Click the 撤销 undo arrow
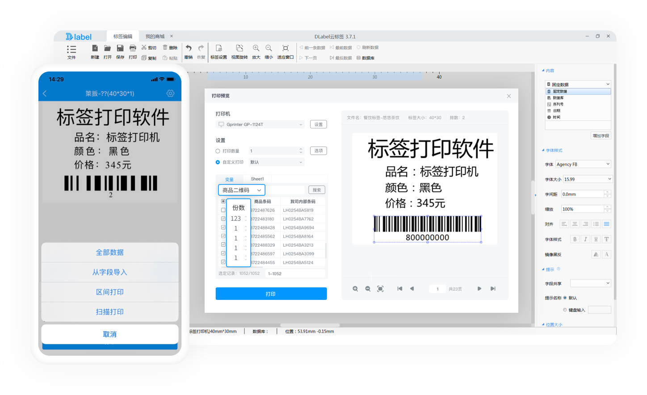Screen dimensions: 647x395 (x=189, y=48)
